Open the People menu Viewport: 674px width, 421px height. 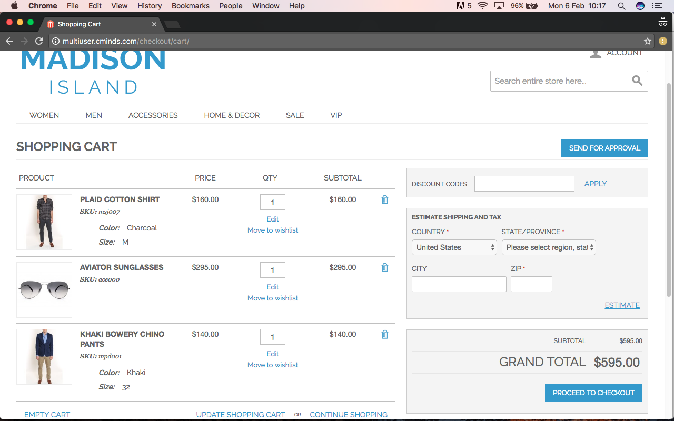click(231, 6)
